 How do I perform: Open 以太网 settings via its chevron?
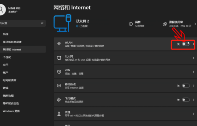click(x=193, y=58)
